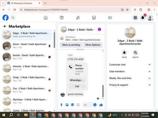158x118 pixels.
Task: Open the tab search dropdown arrow
Action: coord(3,3)
